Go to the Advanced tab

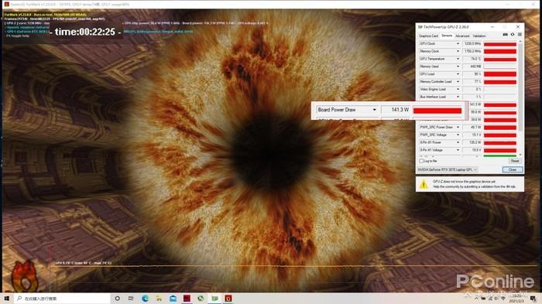click(462, 36)
